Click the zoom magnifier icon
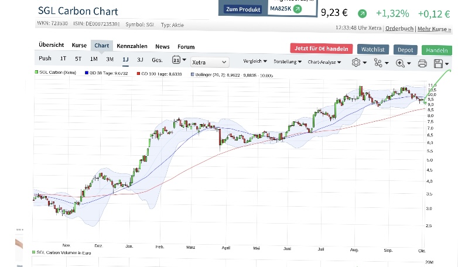The width and height of the screenshot is (458, 267). tap(401, 63)
